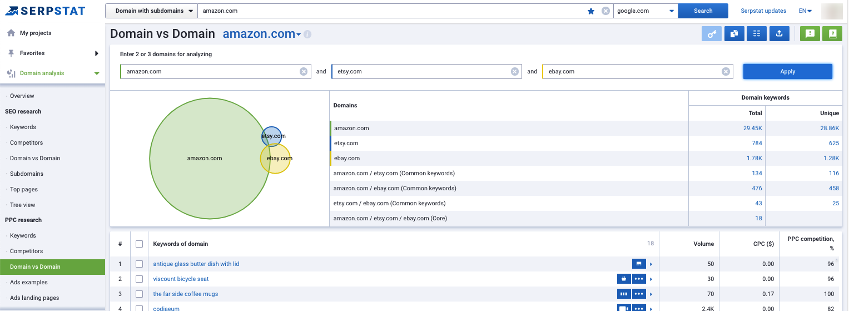Open the Domain with subdomains dropdown
The image size is (849, 311).
(x=152, y=11)
